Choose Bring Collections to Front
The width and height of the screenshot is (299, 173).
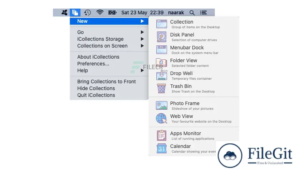tap(109, 81)
